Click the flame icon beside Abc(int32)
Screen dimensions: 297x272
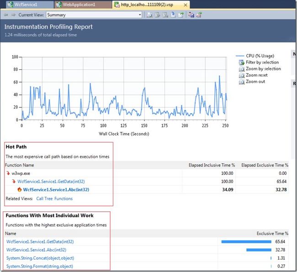pos(20,189)
